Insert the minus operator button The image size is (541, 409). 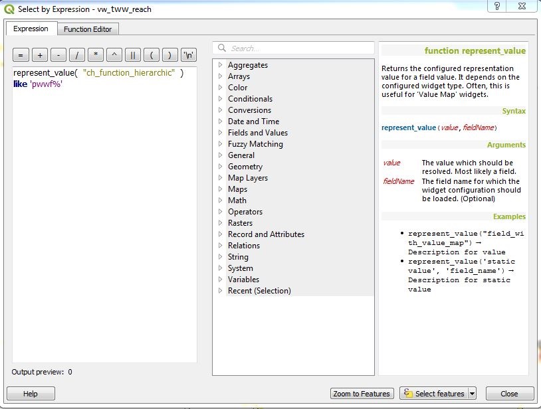point(58,55)
